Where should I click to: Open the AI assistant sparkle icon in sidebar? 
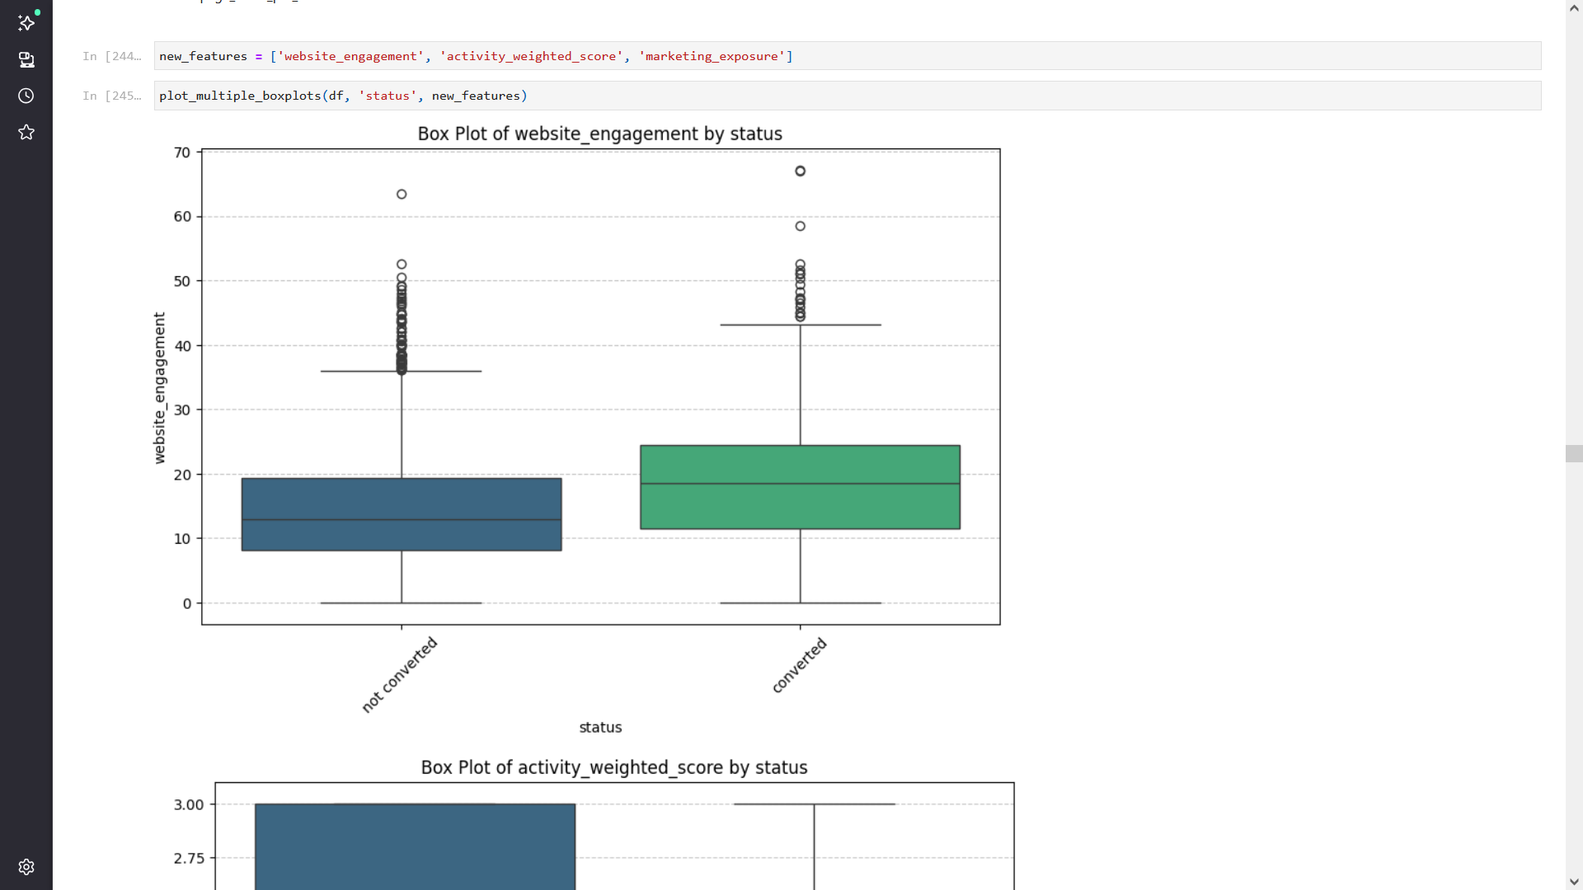pos(26,23)
